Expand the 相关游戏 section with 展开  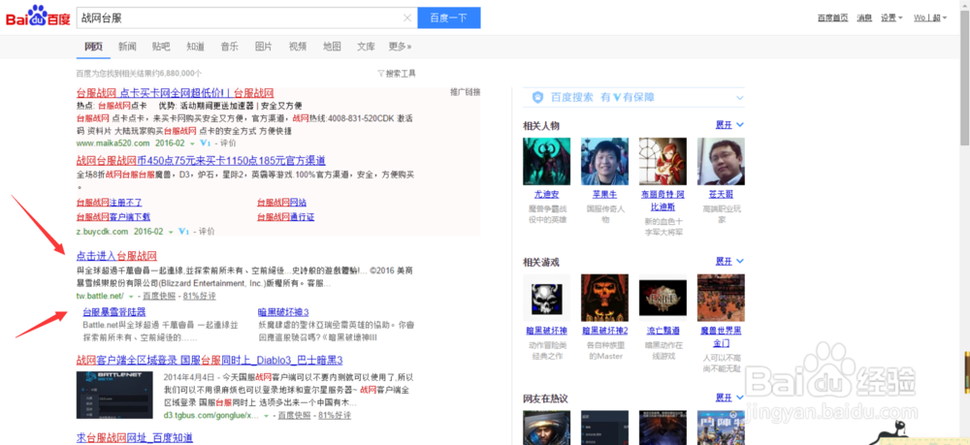729,262
